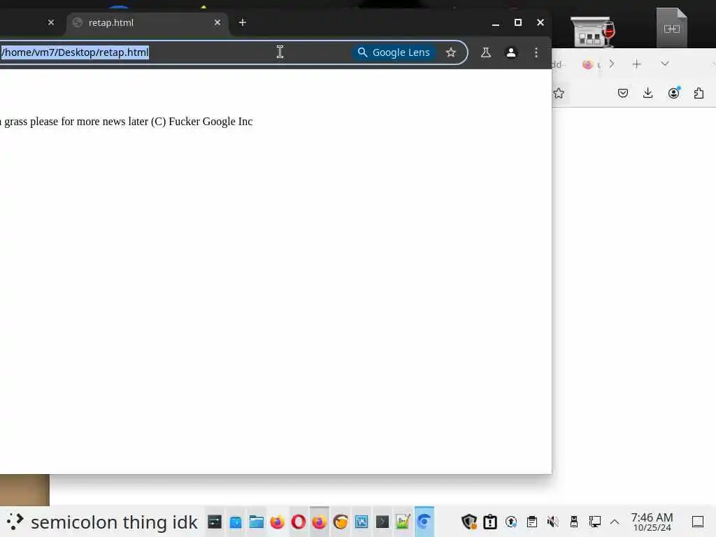
Task: Expand Firefox list-all-tabs chevron
Action: 665,64
